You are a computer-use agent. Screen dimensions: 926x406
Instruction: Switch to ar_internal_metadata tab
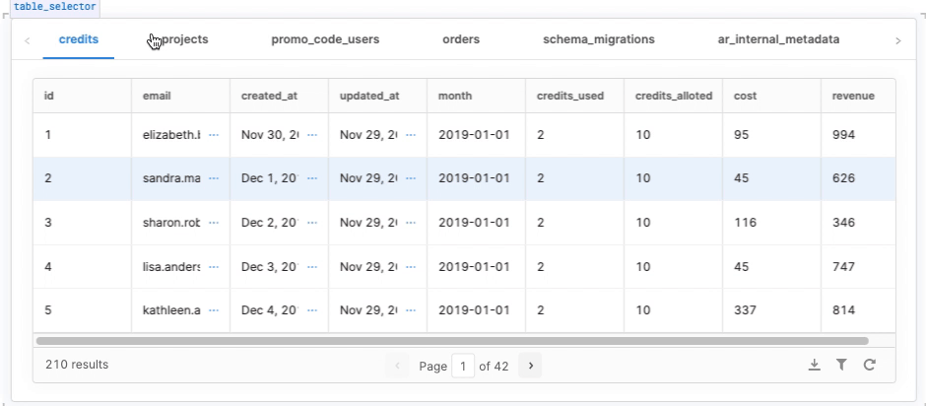(778, 40)
